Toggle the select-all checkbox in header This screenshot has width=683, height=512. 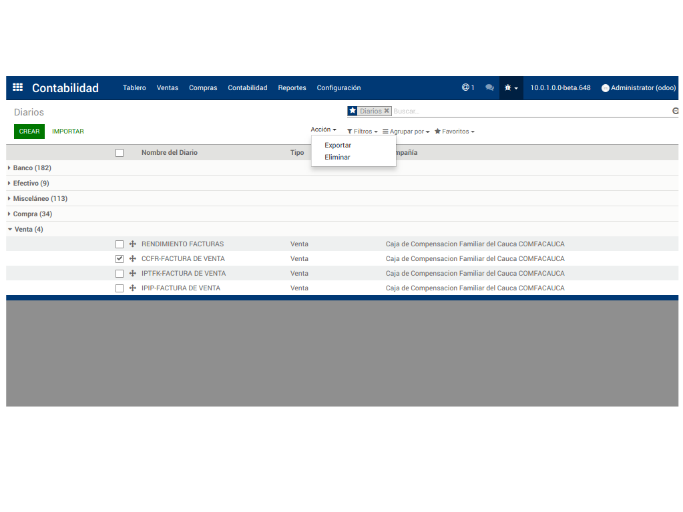120,153
